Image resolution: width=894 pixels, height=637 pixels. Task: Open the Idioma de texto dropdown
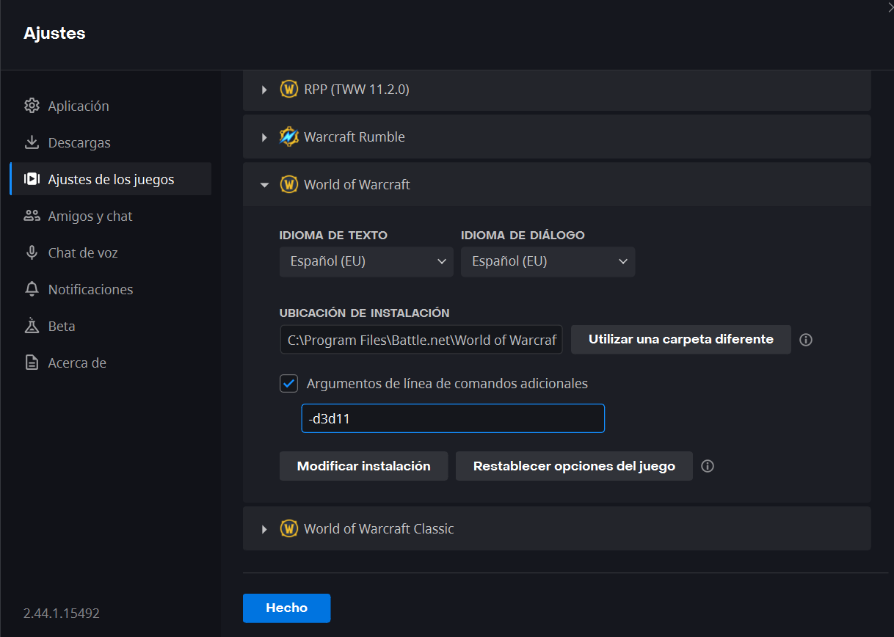(366, 261)
